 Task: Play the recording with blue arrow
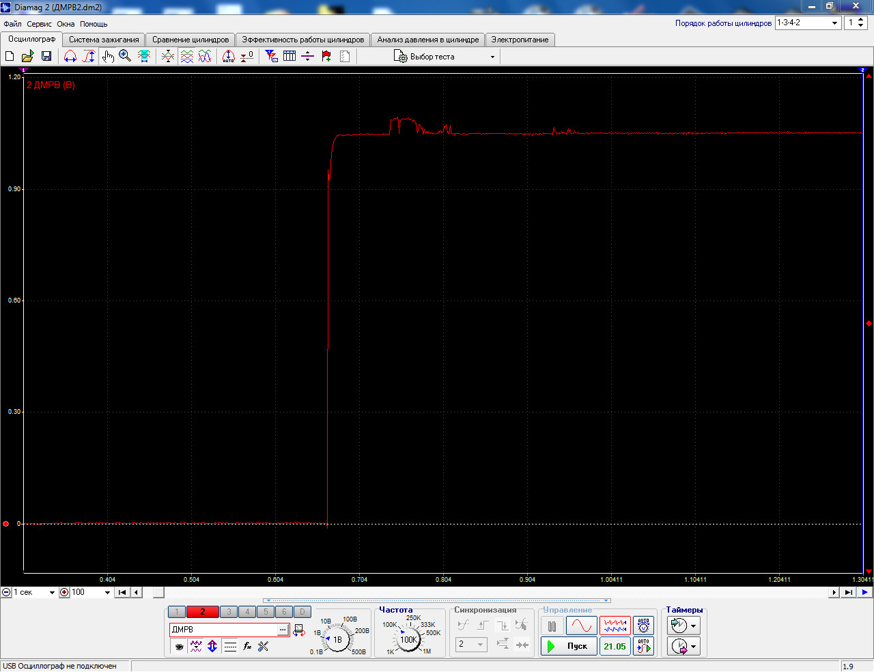[864, 593]
